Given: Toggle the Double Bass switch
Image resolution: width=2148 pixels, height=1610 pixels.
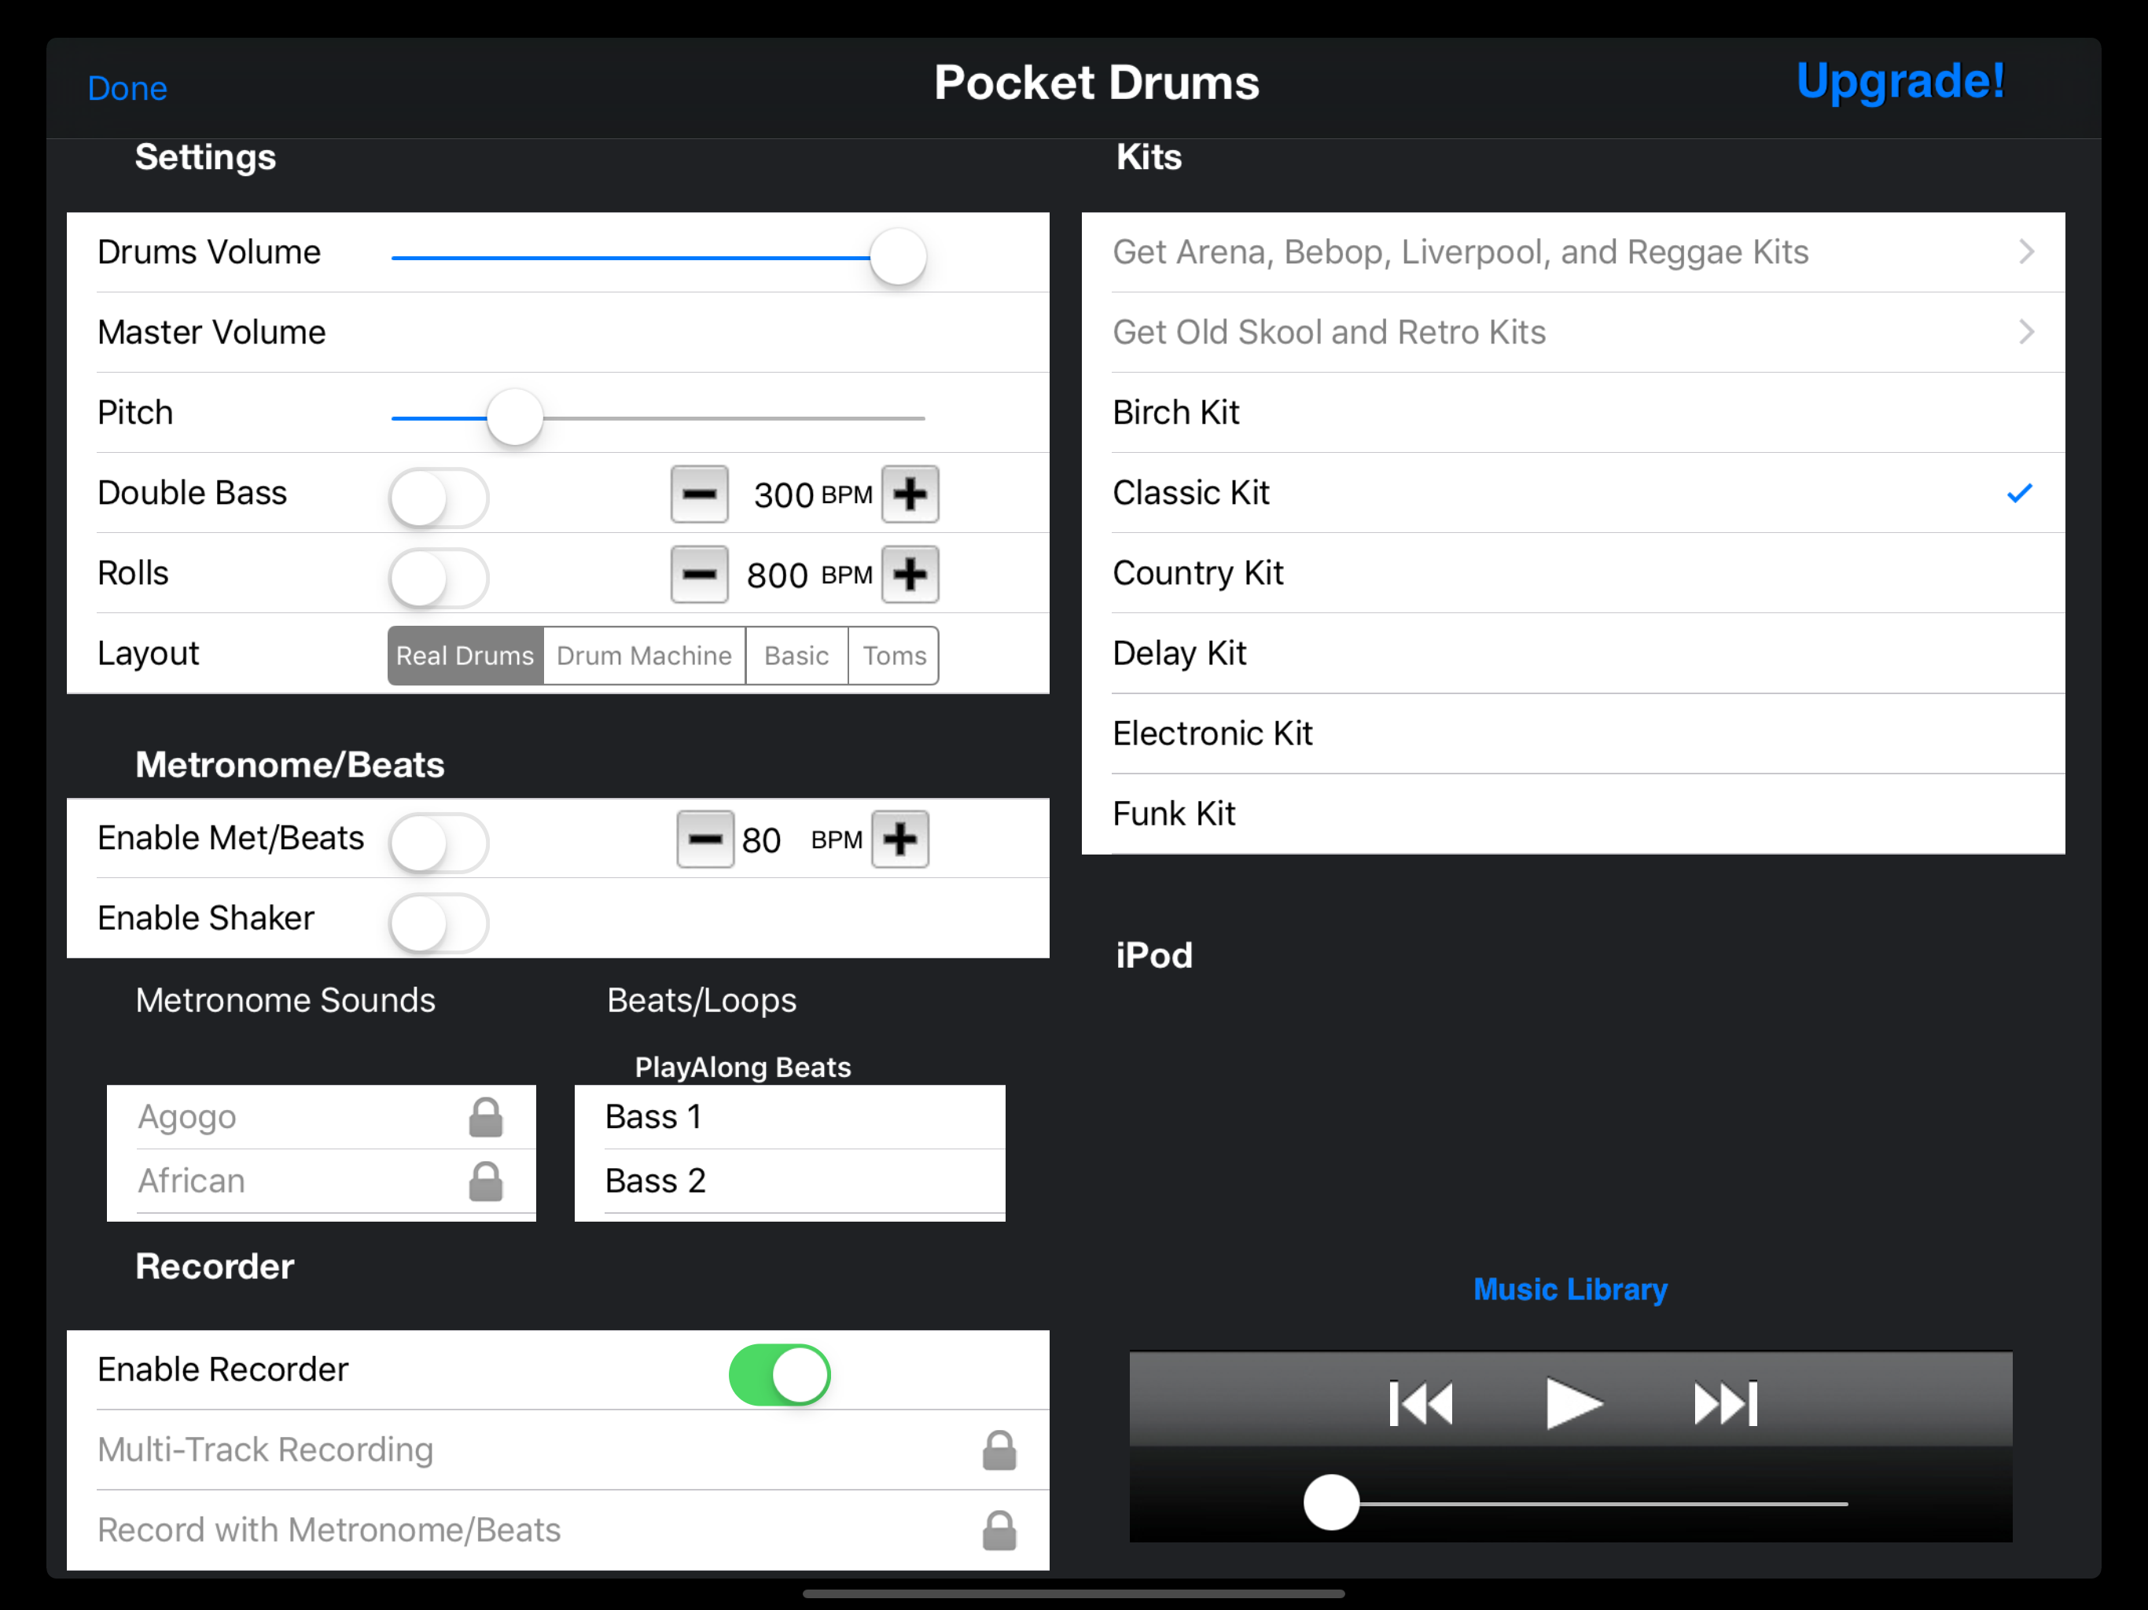Looking at the screenshot, I should [x=439, y=498].
